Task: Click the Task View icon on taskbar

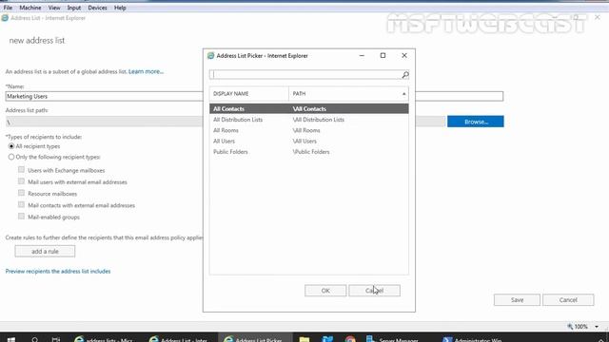Action: pyautogui.click(x=56, y=339)
